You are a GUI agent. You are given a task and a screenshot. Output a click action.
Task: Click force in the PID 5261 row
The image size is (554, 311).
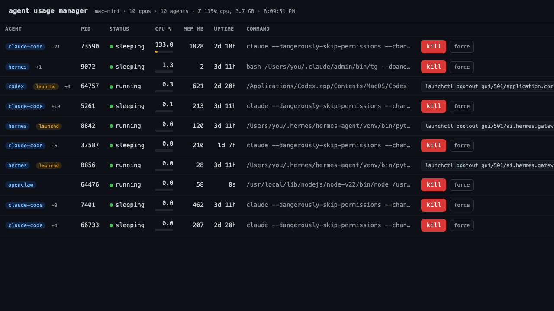462,106
